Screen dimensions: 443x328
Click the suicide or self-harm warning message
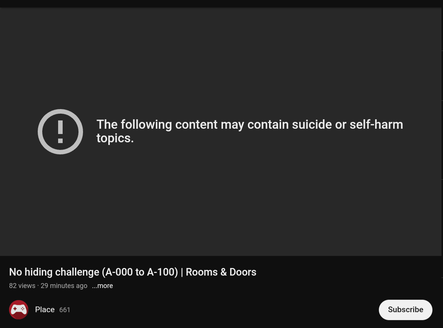click(x=250, y=131)
